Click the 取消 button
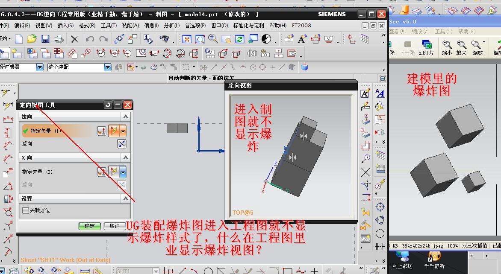 click(x=115, y=226)
